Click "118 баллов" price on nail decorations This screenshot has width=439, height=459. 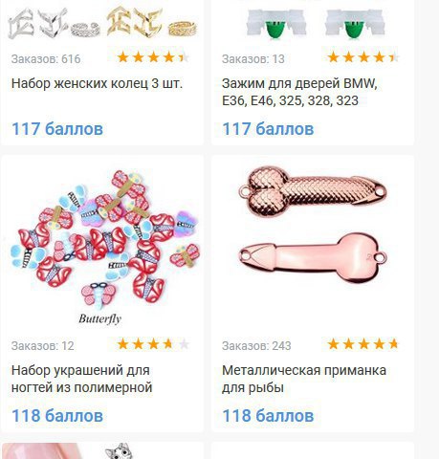pos(57,416)
